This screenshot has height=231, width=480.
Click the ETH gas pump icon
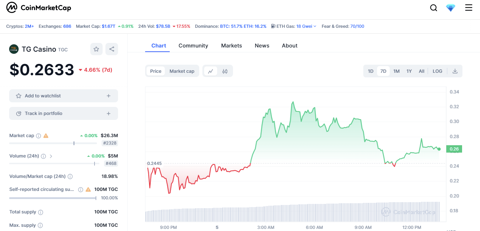tap(273, 26)
